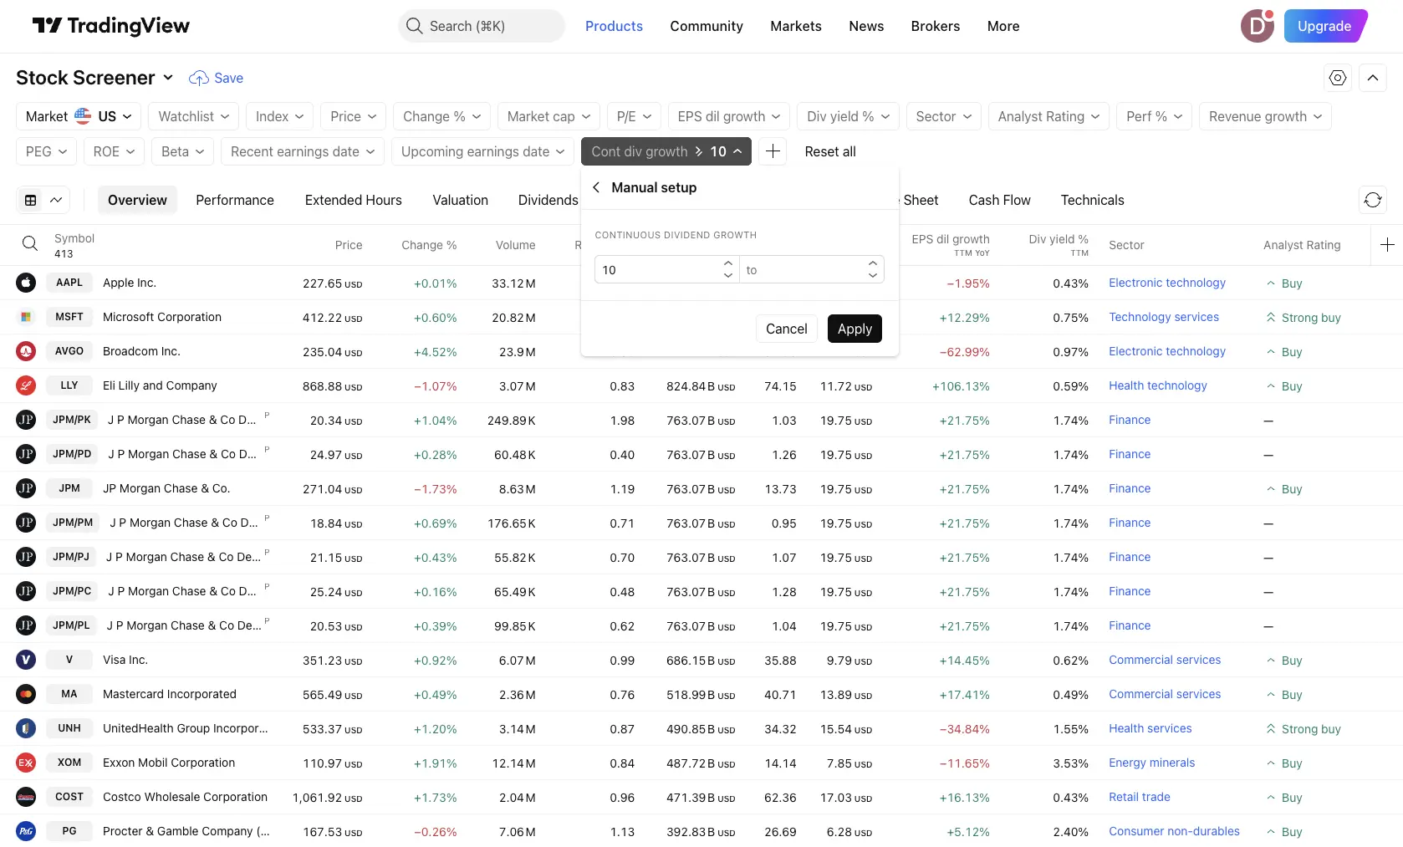Add a column with the plus icon
The height and width of the screenshot is (847, 1403).
pos(1387,244)
